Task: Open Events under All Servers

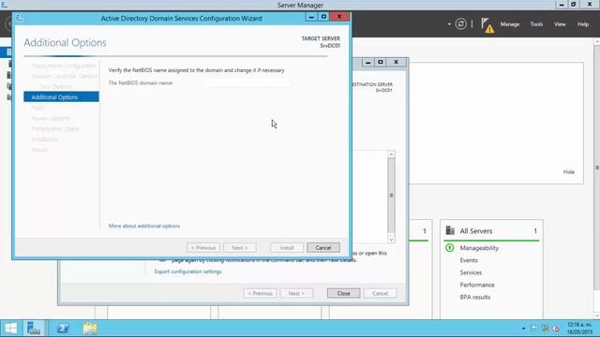Action: pos(469,260)
